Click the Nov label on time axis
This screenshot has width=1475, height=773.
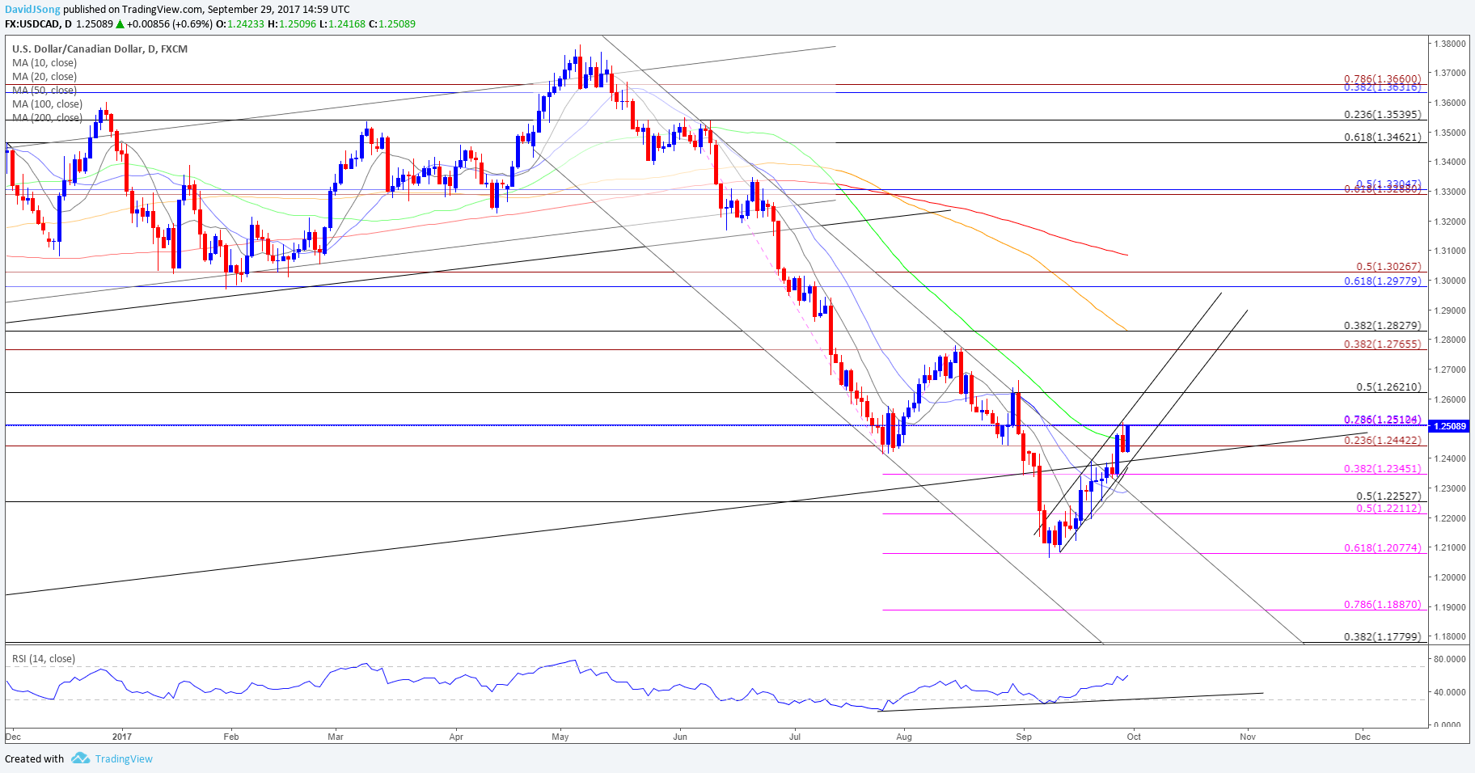pyautogui.click(x=1248, y=737)
